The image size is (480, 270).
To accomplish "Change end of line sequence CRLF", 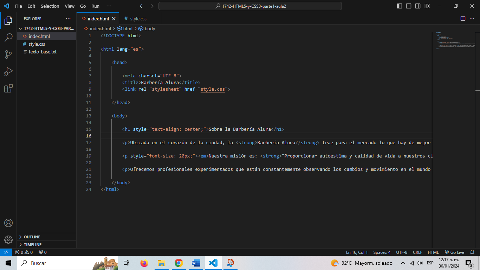I will 417,252.
